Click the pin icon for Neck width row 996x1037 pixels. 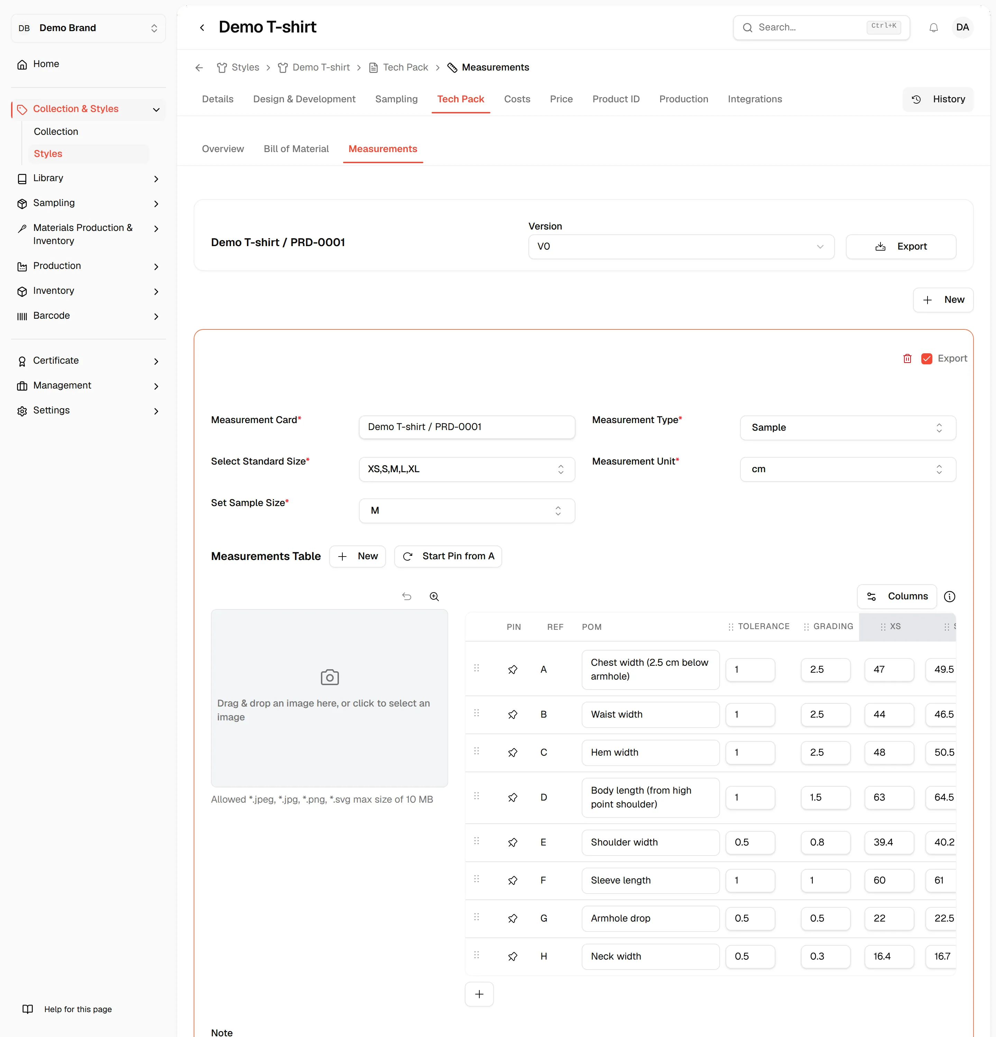pyautogui.click(x=512, y=956)
